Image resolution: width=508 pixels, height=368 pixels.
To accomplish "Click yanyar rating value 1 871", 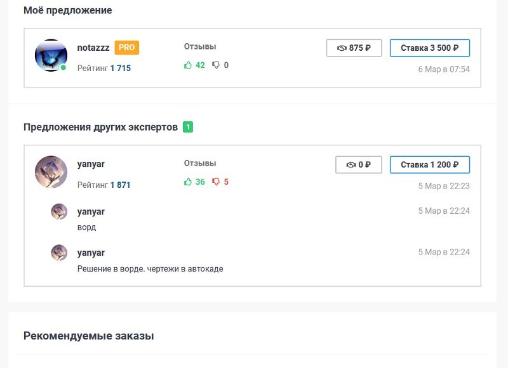I will click(121, 185).
